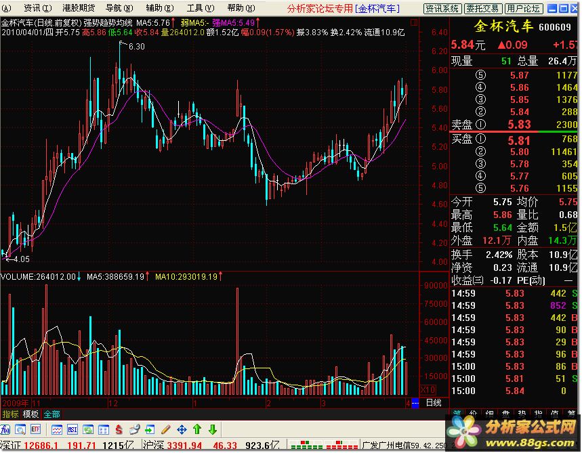Click the 2009年 label on time axis
This screenshot has width=582, height=453.
tap(15, 403)
